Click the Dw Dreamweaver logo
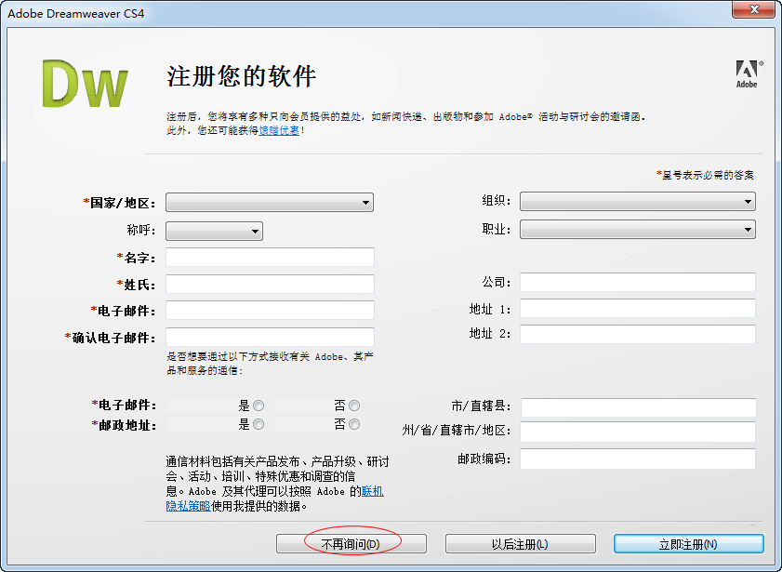 point(86,84)
